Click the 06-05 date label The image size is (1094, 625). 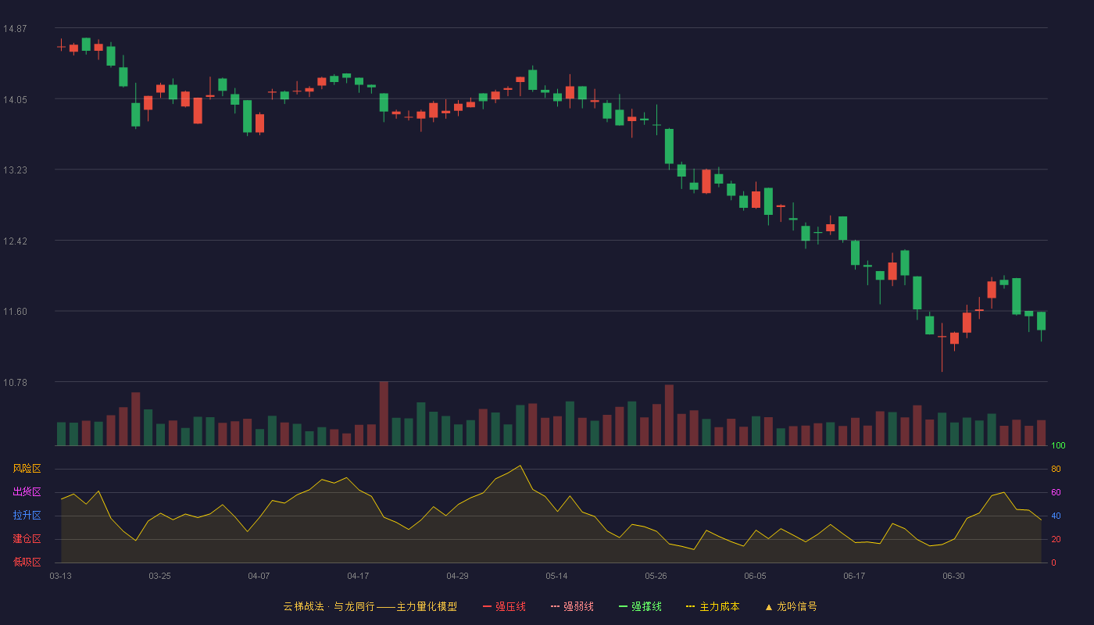(755, 576)
